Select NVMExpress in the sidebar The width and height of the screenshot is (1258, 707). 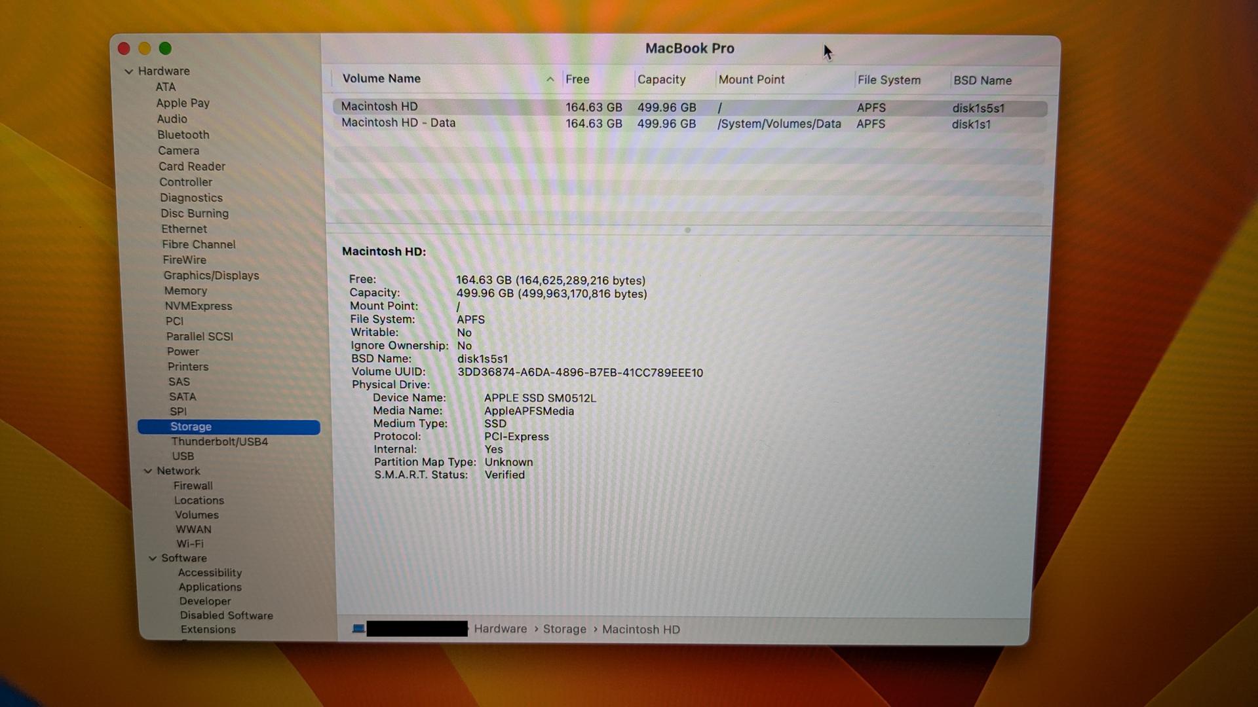[x=199, y=306]
